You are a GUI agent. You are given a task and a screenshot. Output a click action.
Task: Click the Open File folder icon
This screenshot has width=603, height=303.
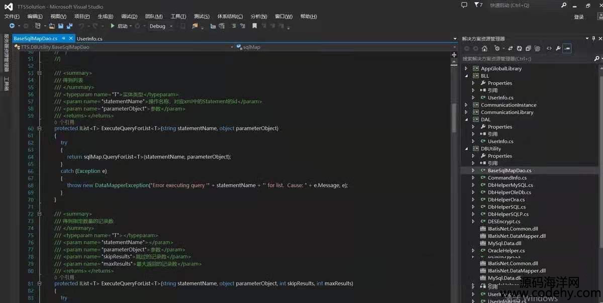51,26
